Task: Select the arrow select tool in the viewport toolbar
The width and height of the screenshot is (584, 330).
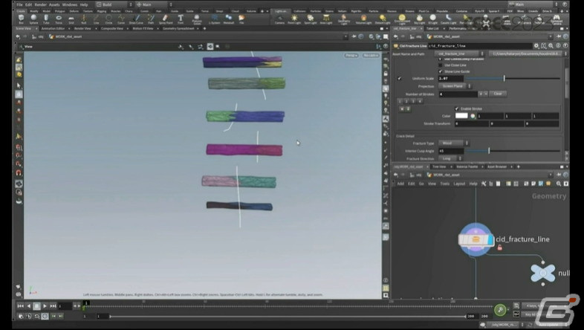Action: pyautogui.click(x=19, y=85)
